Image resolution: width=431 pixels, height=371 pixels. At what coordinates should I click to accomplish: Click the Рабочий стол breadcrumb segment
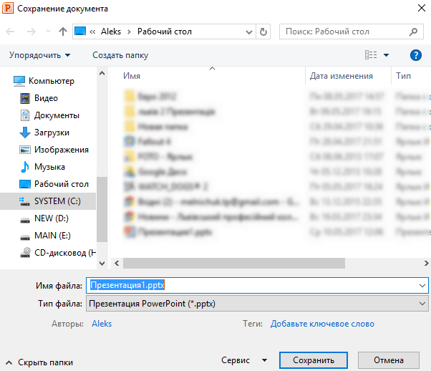pos(165,32)
